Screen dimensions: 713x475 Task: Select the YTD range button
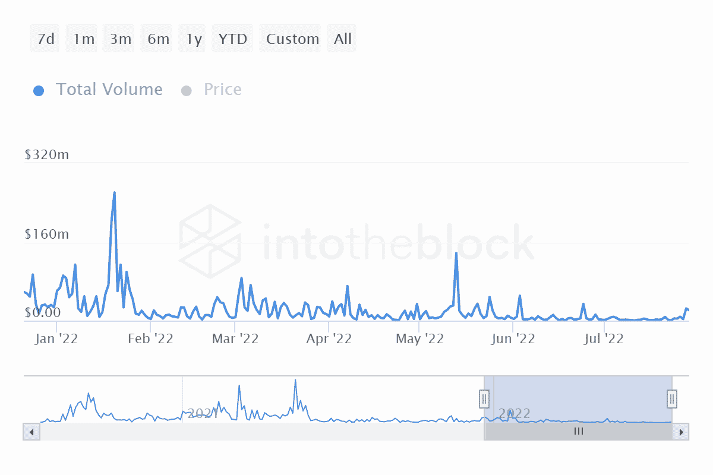[232, 39]
